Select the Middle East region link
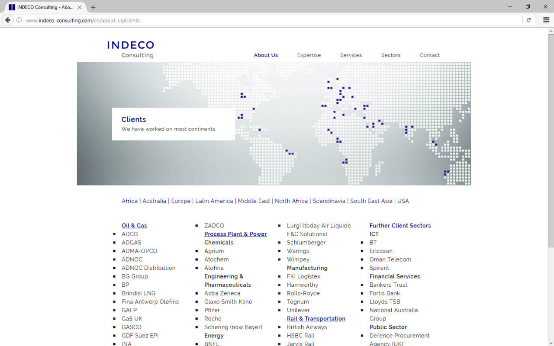This screenshot has width=554, height=346. pyautogui.click(x=254, y=201)
